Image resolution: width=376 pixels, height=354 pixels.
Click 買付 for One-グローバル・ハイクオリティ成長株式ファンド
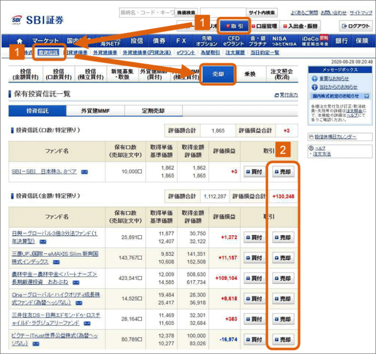[x=254, y=299]
